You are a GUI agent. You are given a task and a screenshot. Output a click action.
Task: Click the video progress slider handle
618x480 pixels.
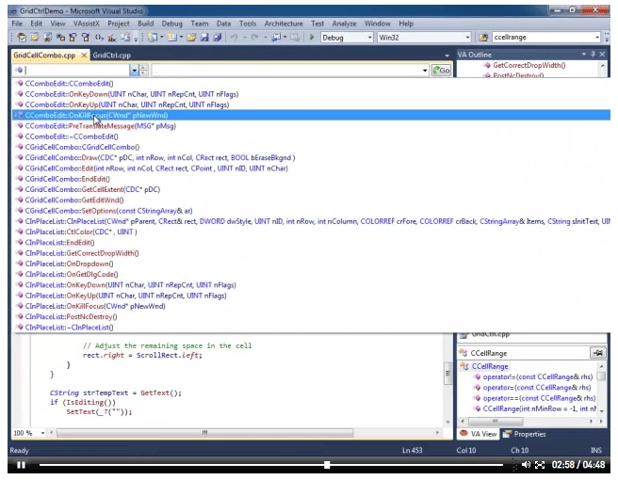[x=327, y=465]
